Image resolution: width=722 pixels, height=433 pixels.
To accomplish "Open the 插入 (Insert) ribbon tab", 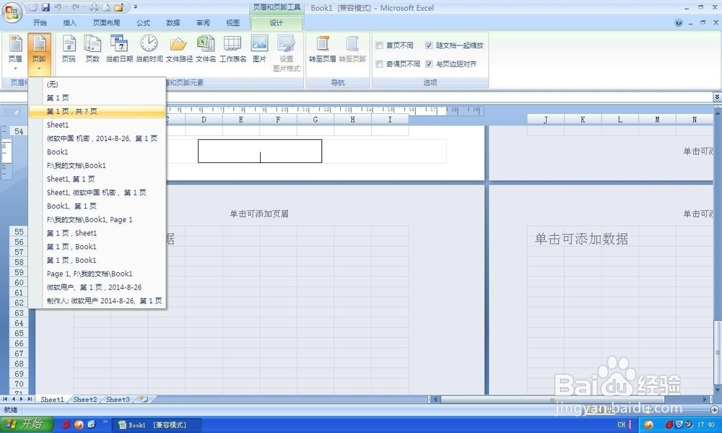I will pos(69,22).
